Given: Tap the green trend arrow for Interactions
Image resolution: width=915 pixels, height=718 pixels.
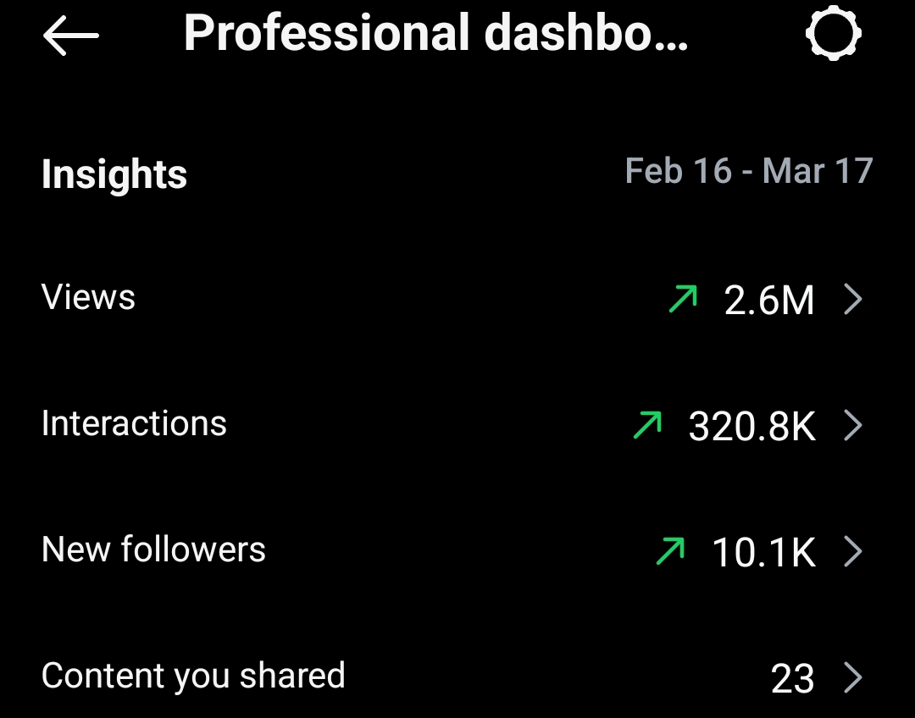Looking at the screenshot, I should tap(648, 425).
